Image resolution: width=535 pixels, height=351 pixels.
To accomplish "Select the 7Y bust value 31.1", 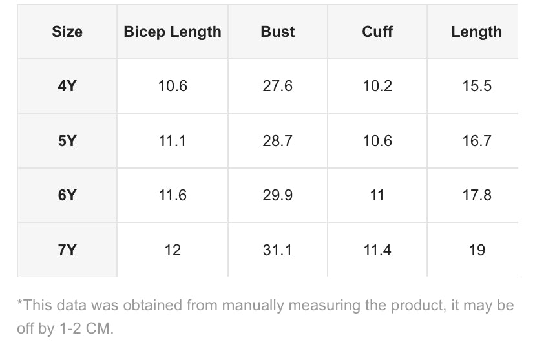I will point(278,250).
